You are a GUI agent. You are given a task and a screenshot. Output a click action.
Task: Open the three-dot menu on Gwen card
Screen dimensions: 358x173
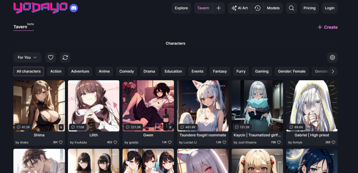pos(168,86)
